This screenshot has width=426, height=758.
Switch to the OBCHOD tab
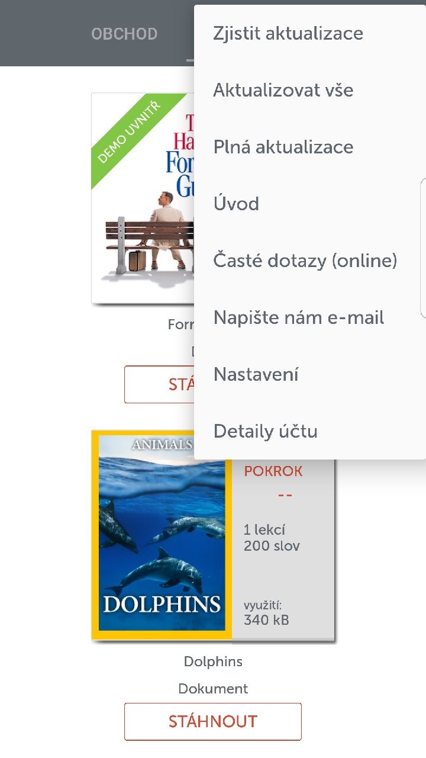point(124,34)
